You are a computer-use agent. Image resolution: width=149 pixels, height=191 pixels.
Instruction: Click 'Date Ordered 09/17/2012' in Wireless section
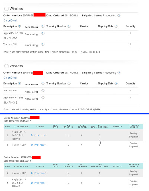click(62, 73)
